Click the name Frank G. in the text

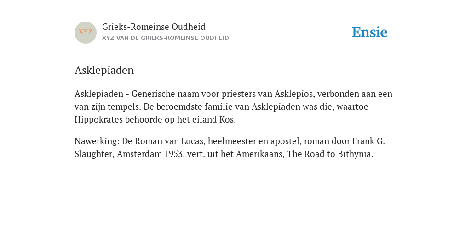tap(368, 141)
